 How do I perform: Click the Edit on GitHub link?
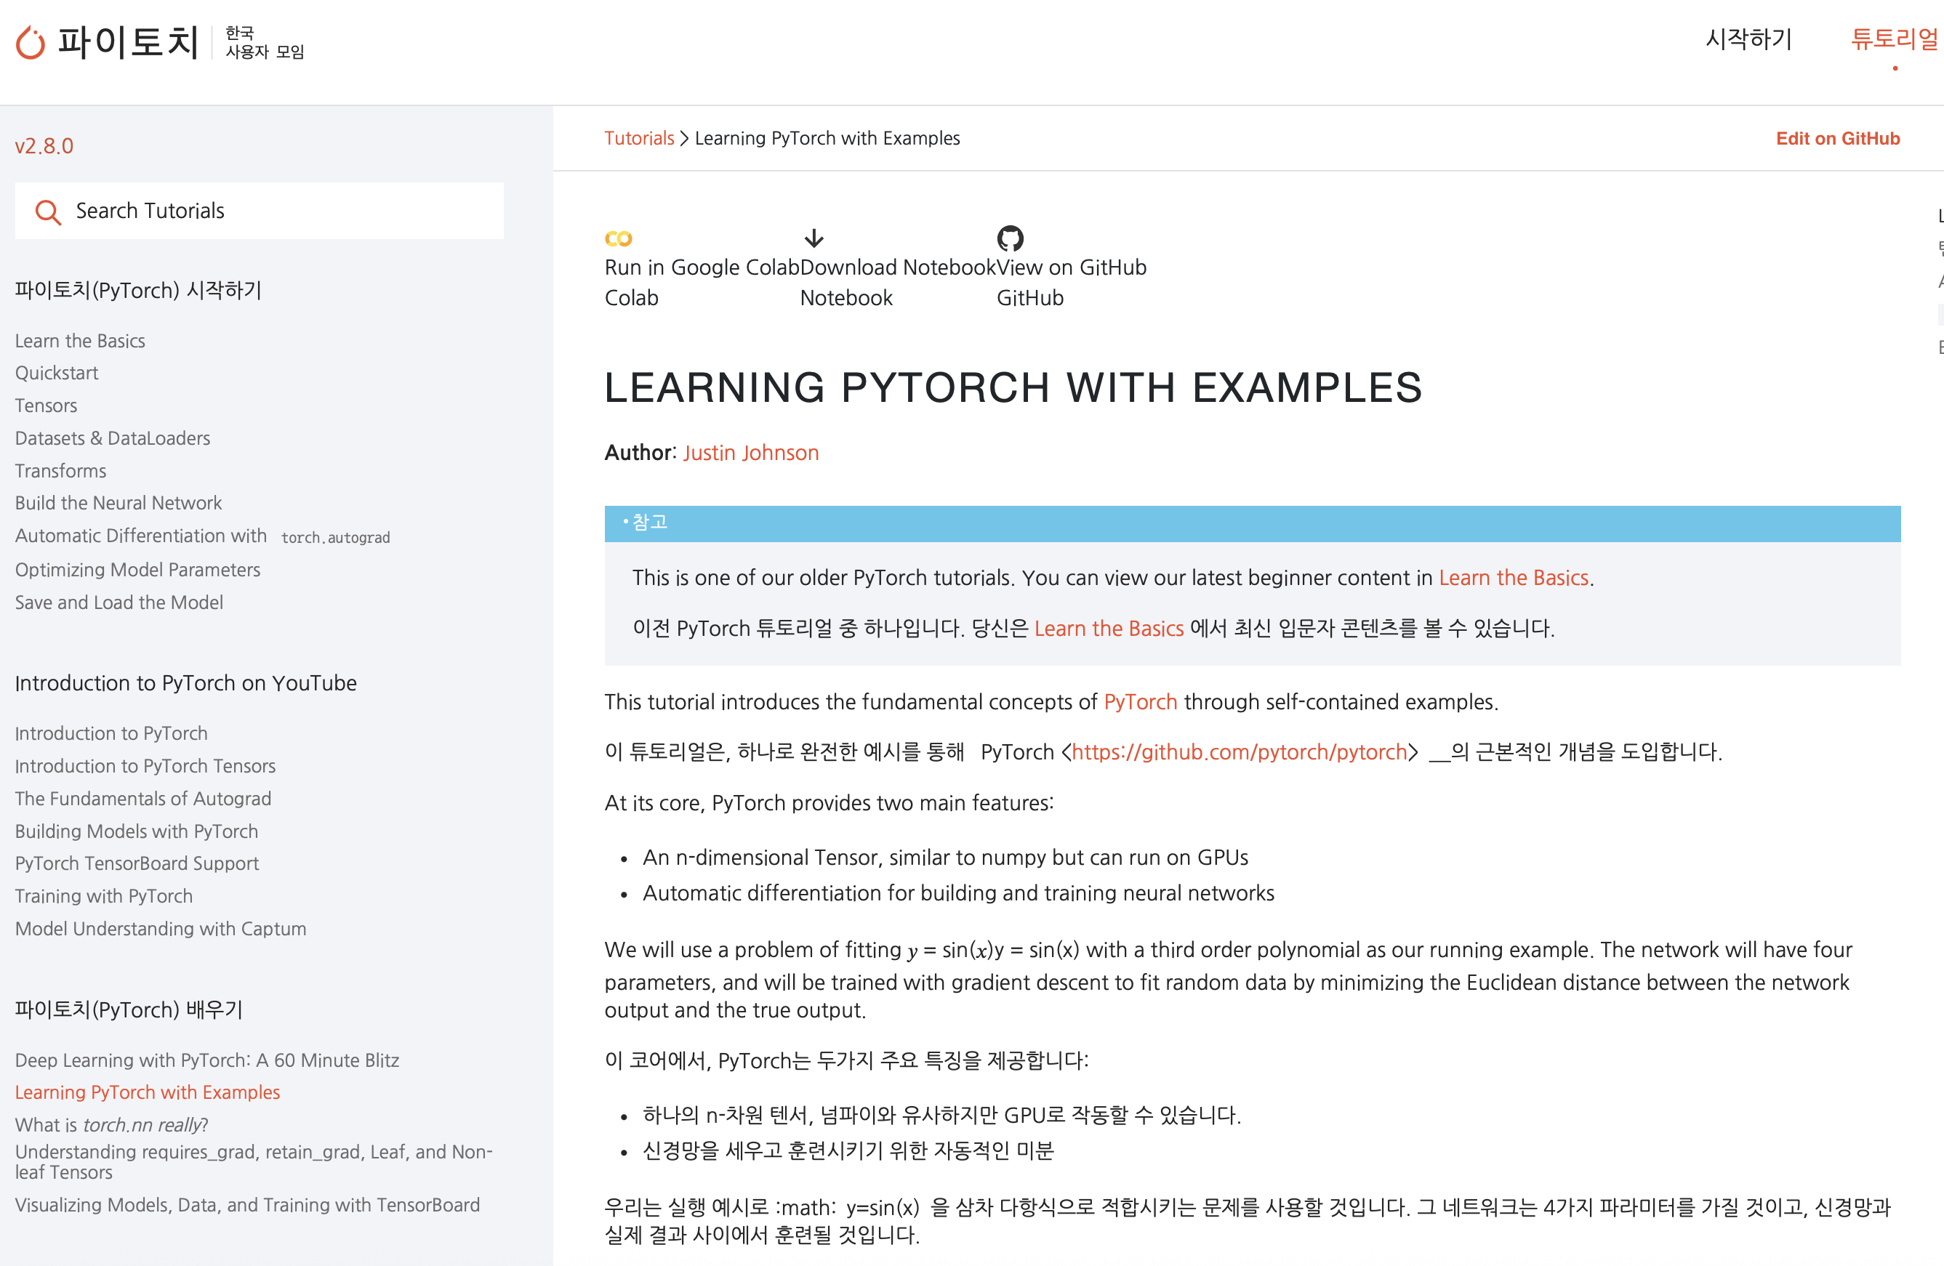[1837, 138]
